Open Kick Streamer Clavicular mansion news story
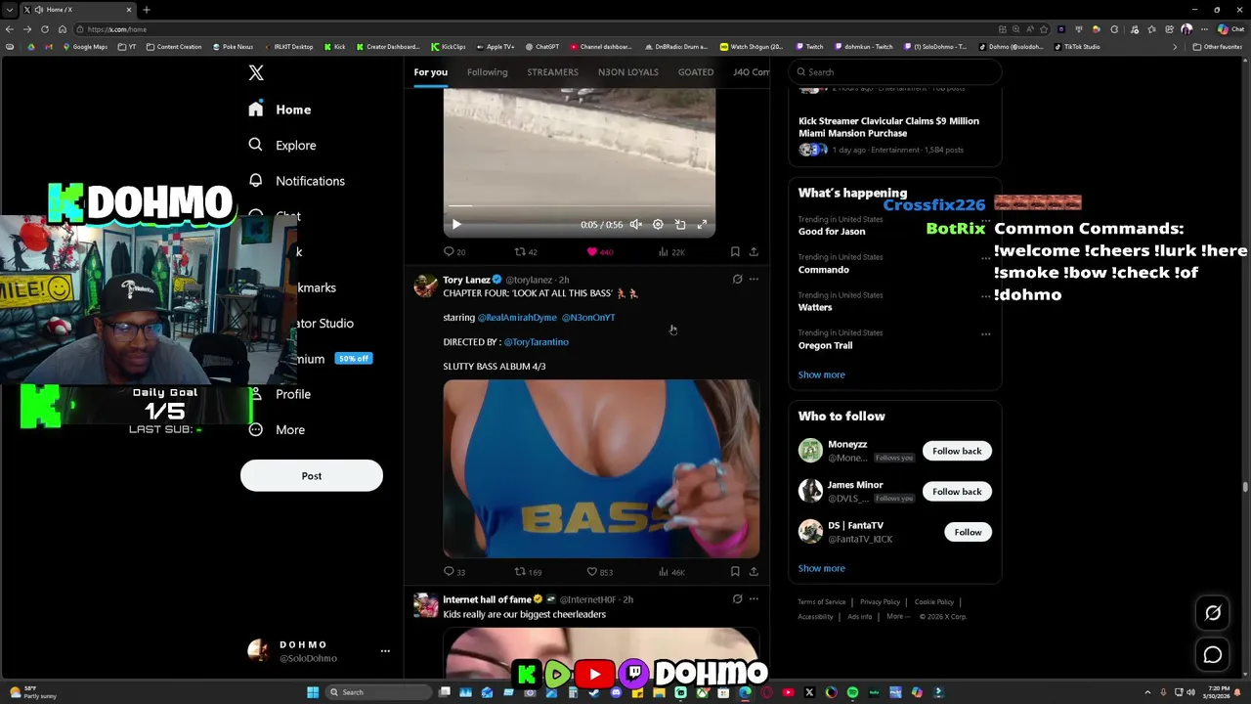This screenshot has height=704, width=1251. pyautogui.click(x=894, y=135)
